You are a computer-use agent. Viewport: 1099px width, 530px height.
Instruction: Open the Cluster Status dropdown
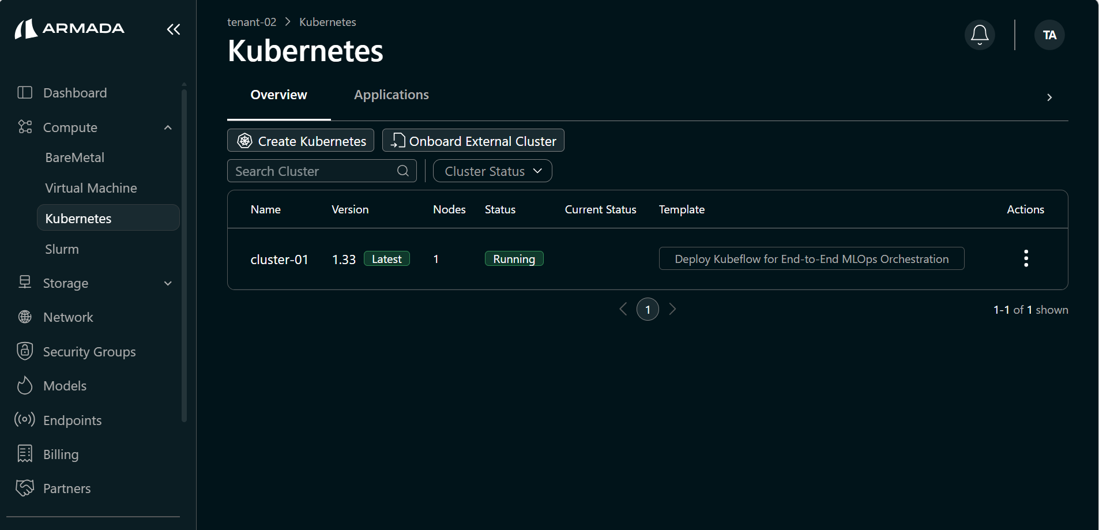492,171
